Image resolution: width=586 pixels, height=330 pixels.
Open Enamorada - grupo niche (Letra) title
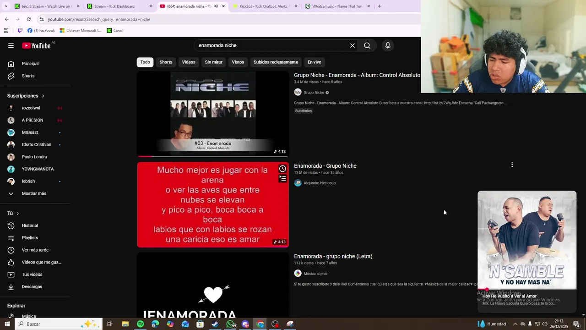333,256
